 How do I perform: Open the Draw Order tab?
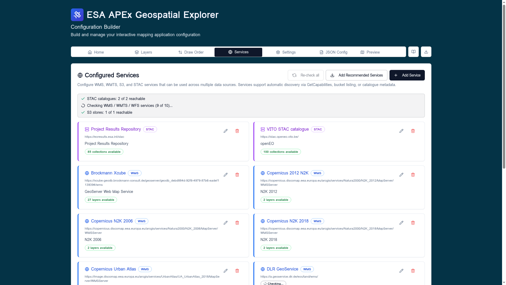click(191, 52)
